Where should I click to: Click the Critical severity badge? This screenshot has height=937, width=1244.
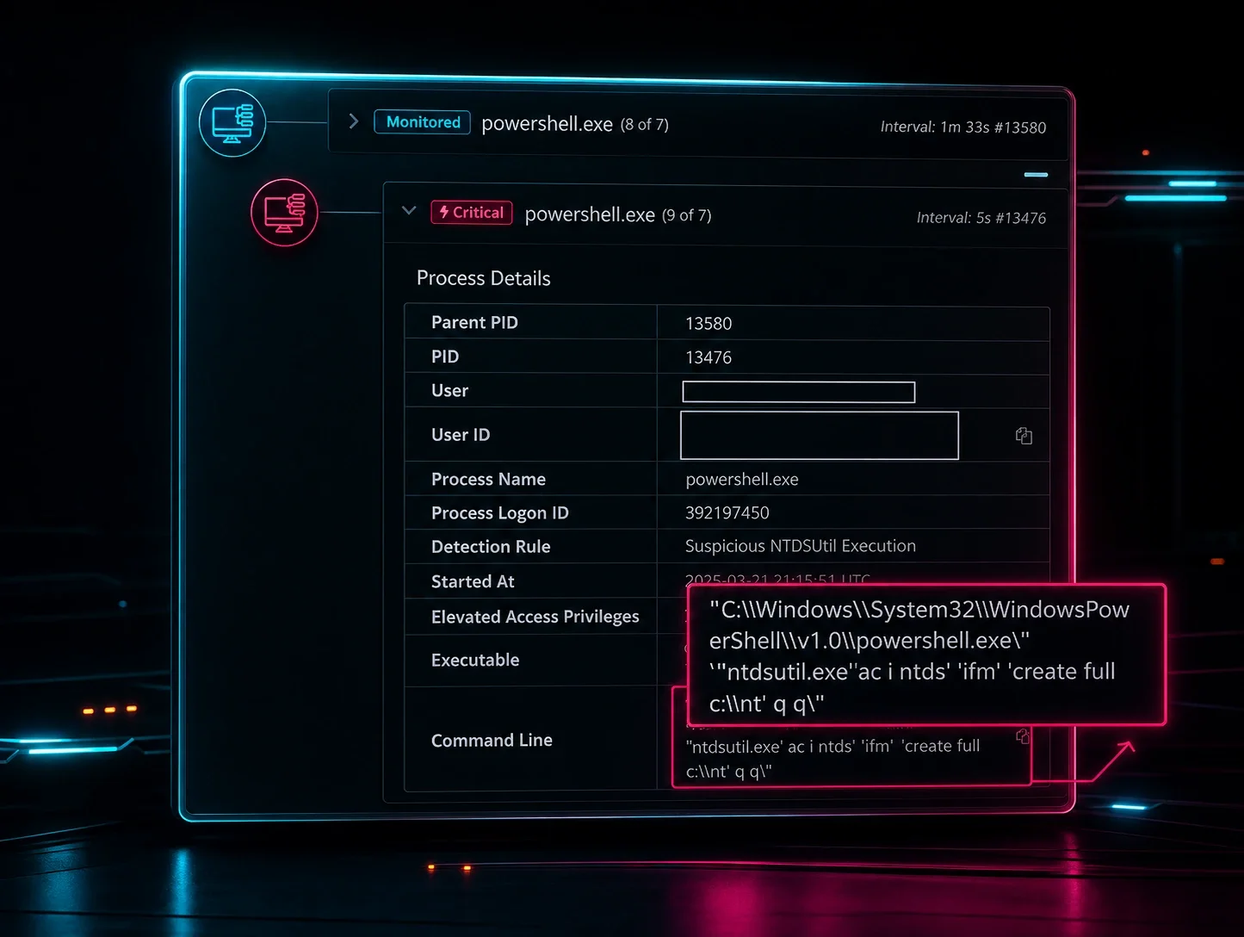(x=472, y=213)
